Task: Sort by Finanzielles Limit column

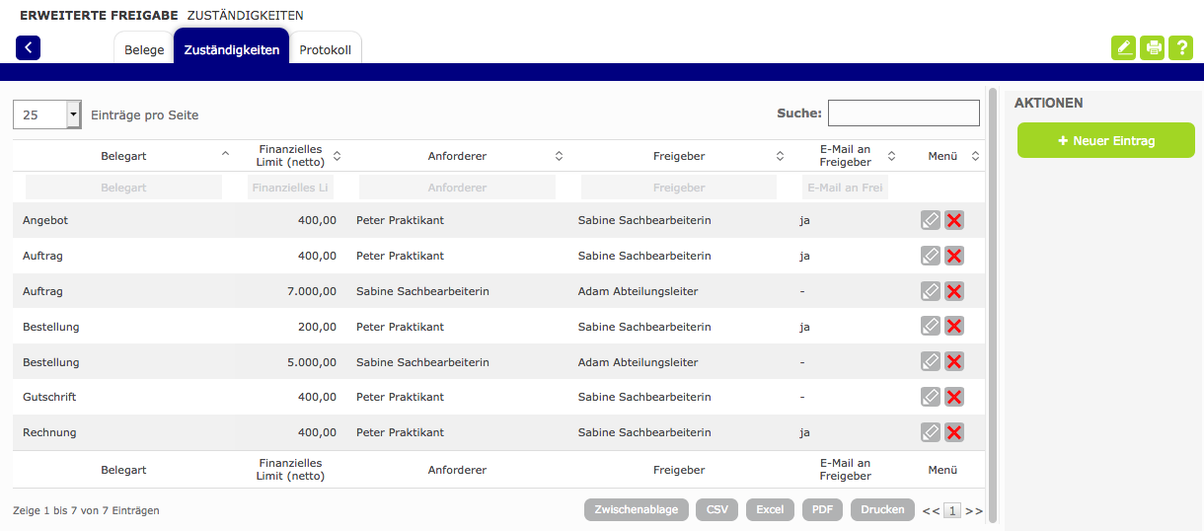Action: click(290, 156)
